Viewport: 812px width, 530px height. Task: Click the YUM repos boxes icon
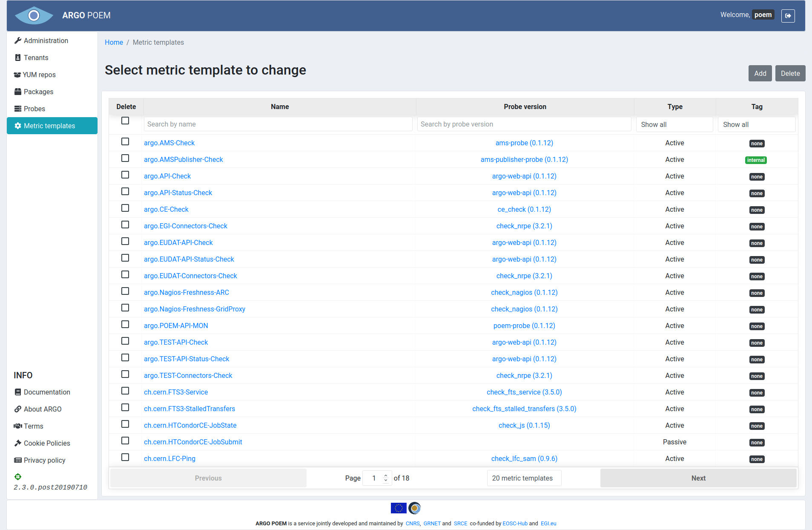coord(17,75)
